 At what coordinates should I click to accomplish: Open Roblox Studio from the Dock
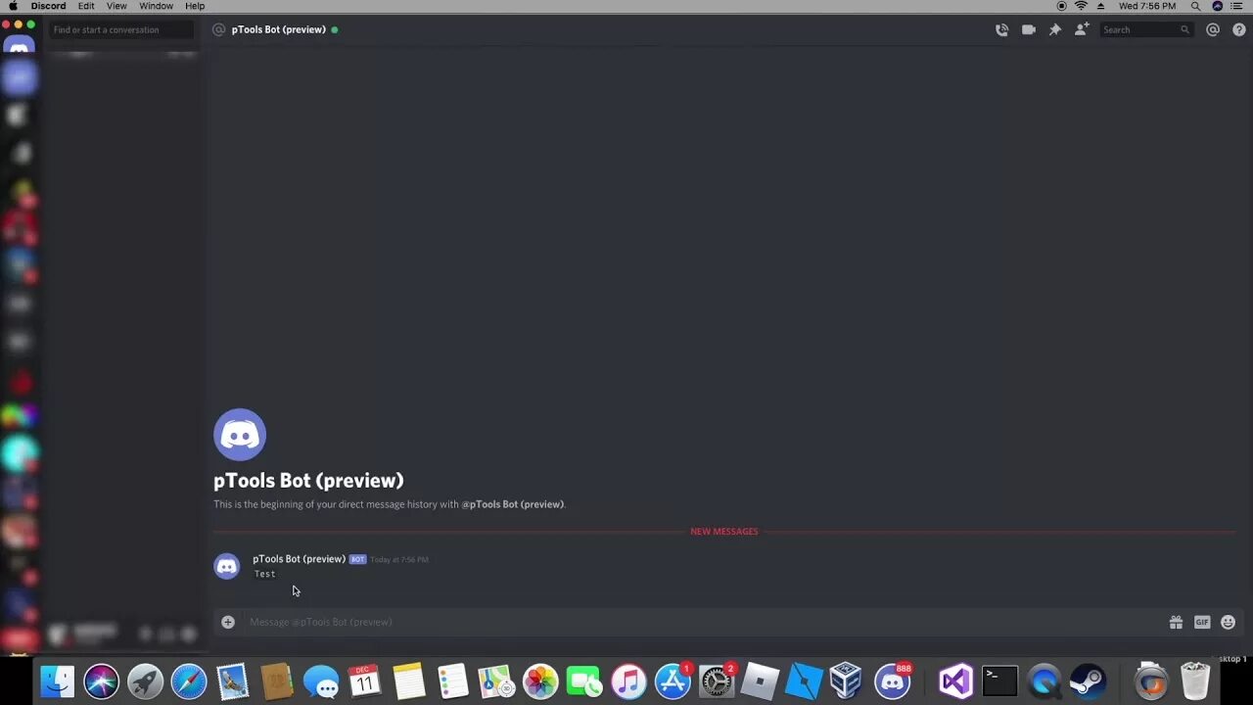[805, 681]
